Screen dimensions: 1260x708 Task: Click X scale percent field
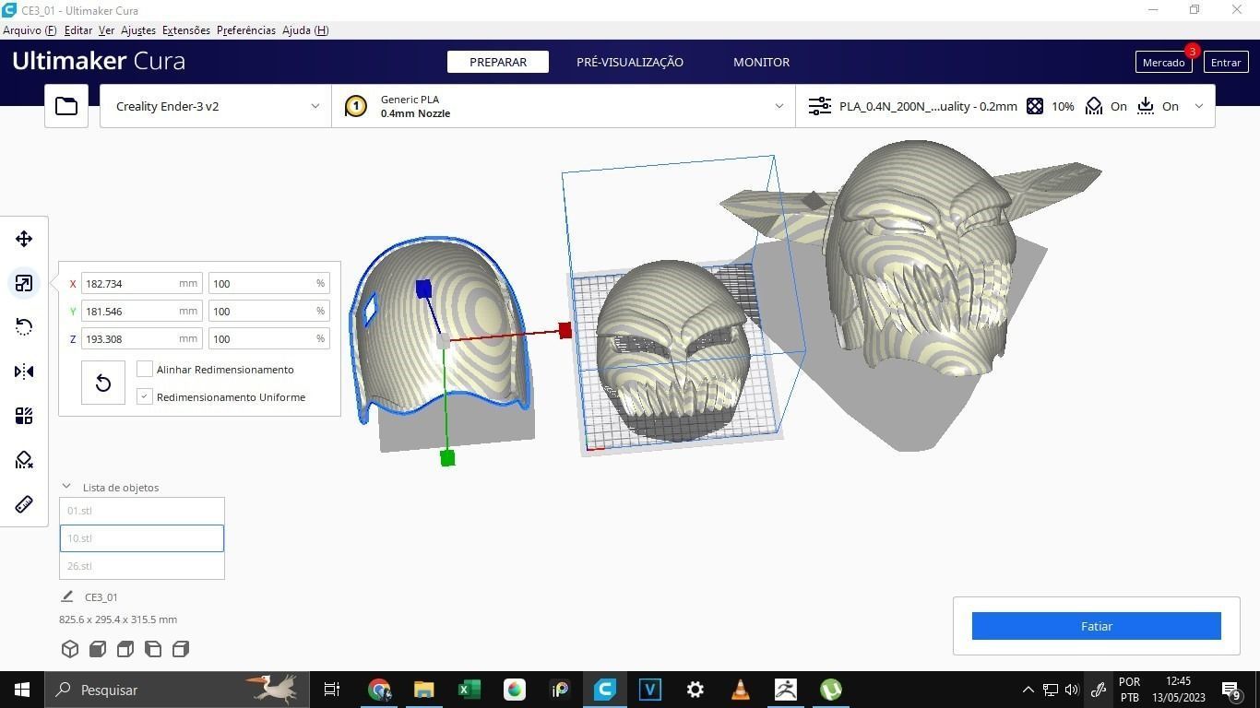coord(268,284)
